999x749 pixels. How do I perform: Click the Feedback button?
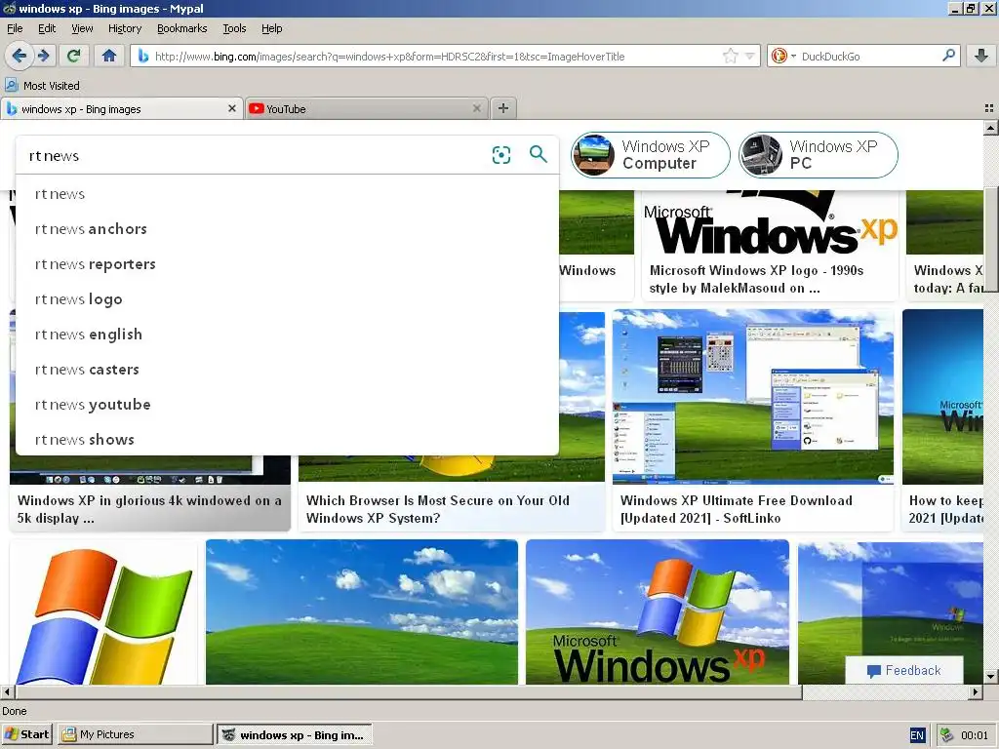pyautogui.click(x=904, y=670)
